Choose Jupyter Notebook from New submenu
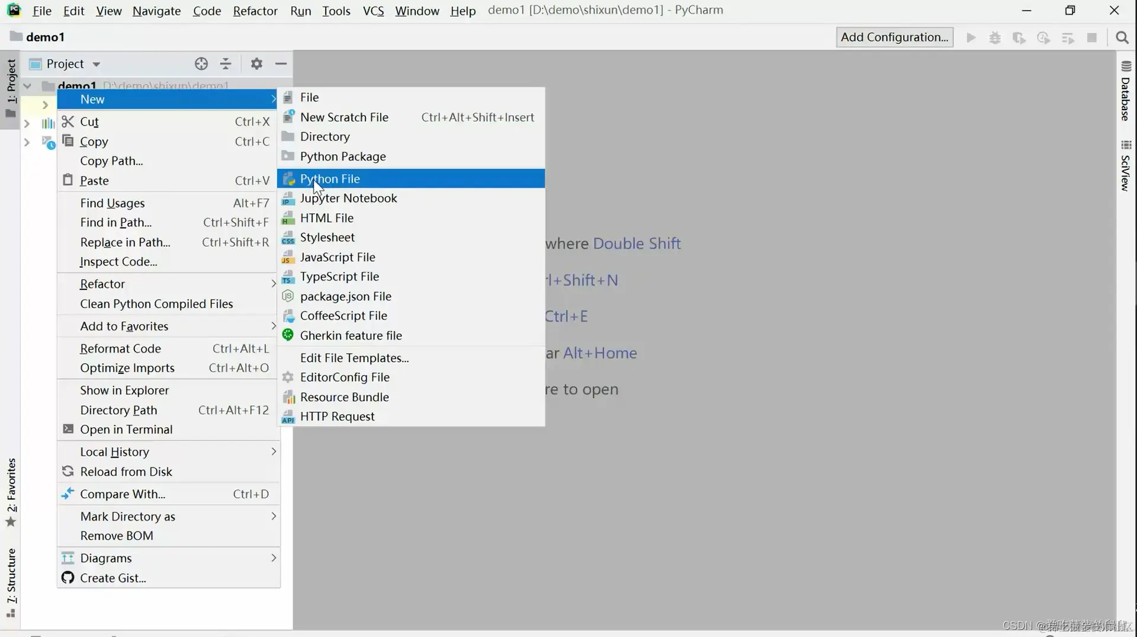 point(411,198)
